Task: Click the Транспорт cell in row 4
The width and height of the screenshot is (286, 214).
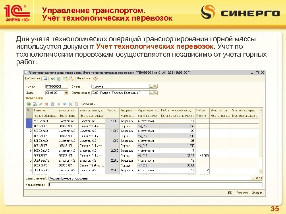Action: (45, 151)
